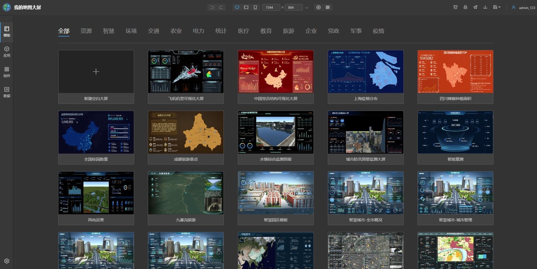The image size is (537, 269).
Task: Open the 智能量测 template thumbnail
Action: click(455, 132)
